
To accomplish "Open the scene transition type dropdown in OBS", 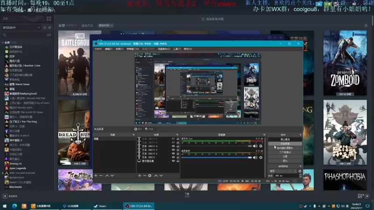I will click(283, 171).
